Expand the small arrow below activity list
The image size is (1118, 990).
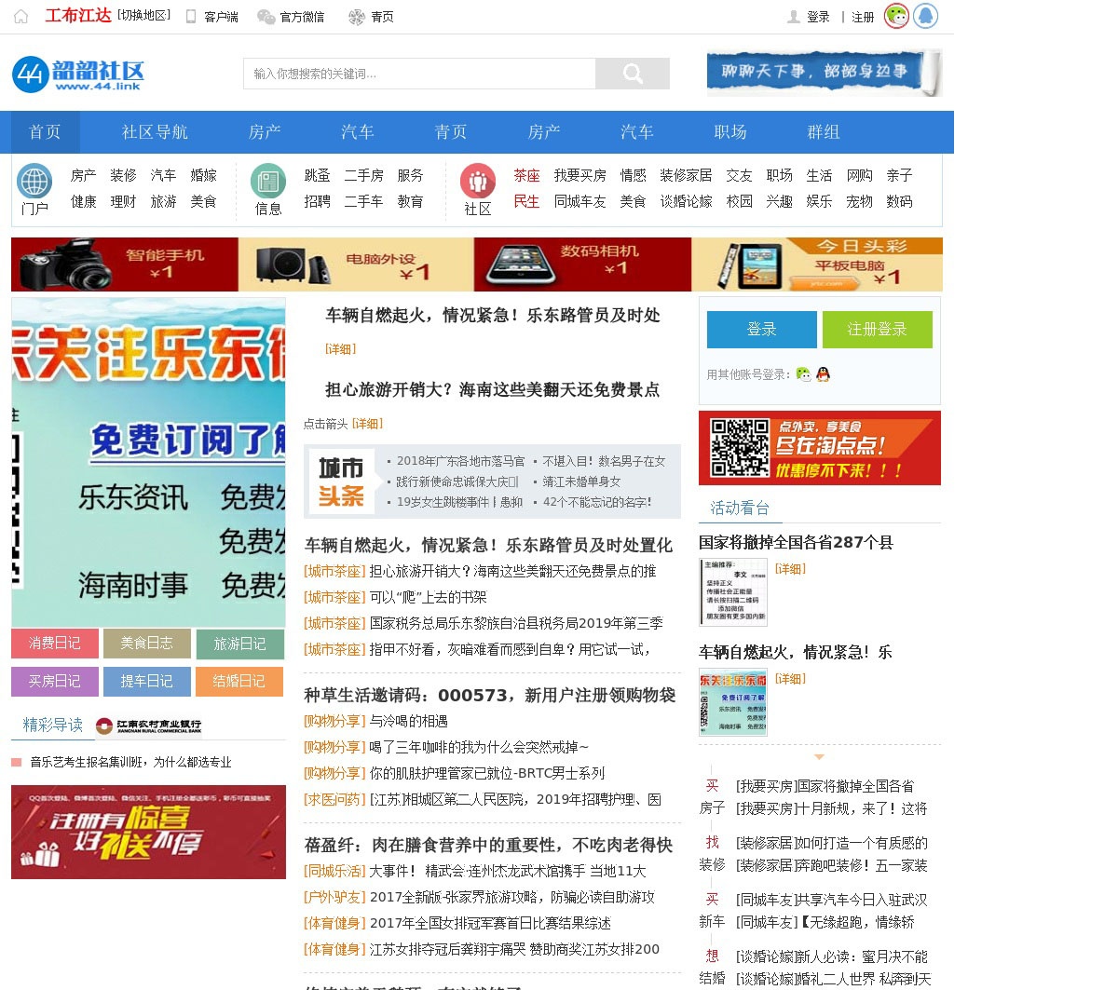819,757
